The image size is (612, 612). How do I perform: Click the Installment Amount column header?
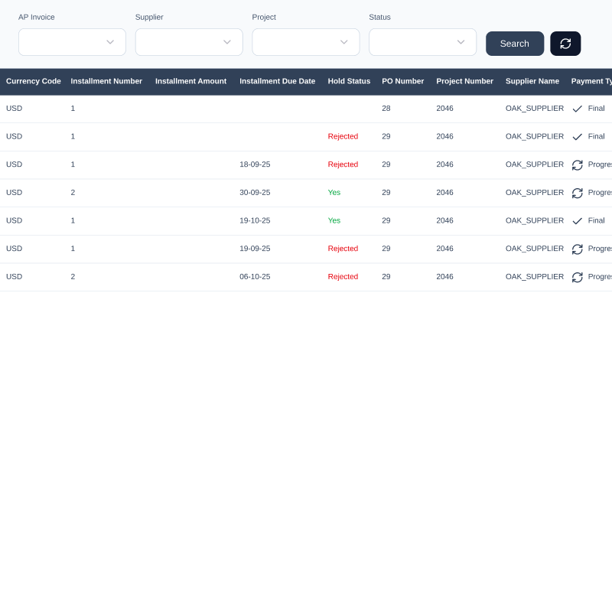pyautogui.click(x=190, y=81)
